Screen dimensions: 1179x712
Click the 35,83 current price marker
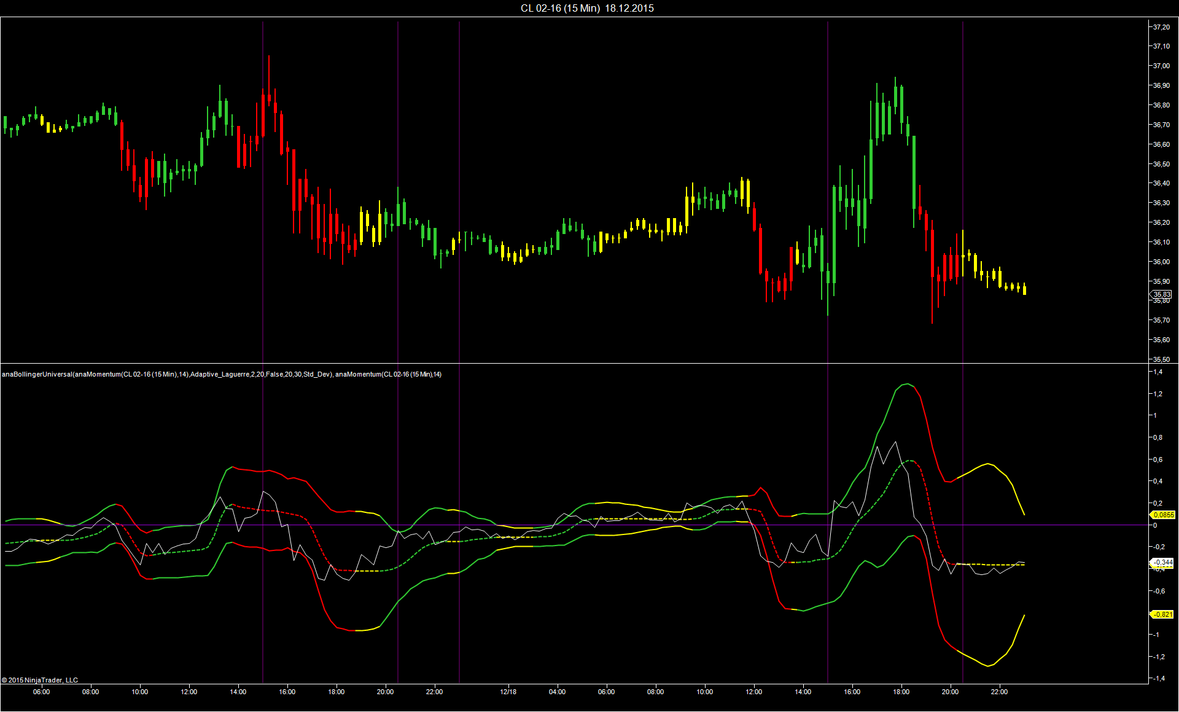pyautogui.click(x=1161, y=294)
